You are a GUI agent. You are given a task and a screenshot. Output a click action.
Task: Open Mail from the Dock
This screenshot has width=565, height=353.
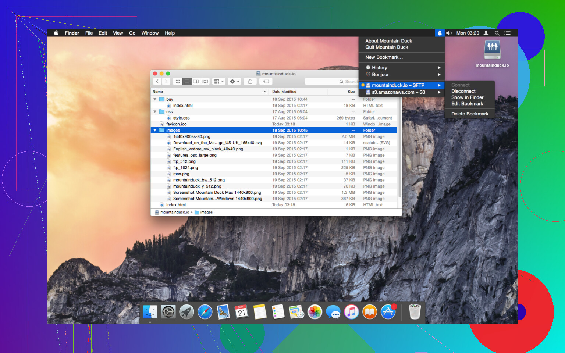223,312
